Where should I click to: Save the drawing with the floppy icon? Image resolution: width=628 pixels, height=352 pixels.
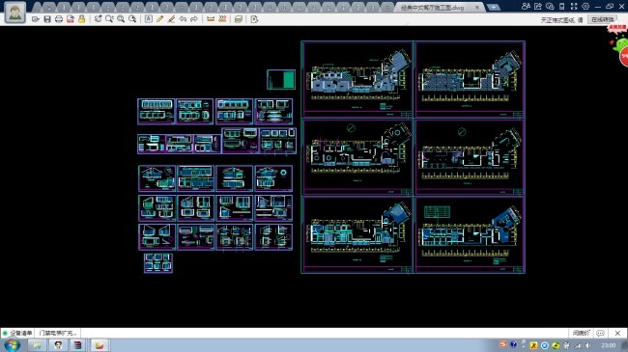pyautogui.click(x=47, y=19)
